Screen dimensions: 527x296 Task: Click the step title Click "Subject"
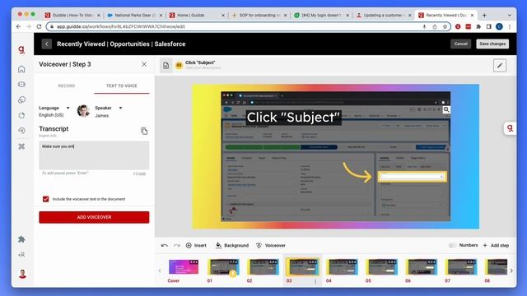[x=200, y=62]
